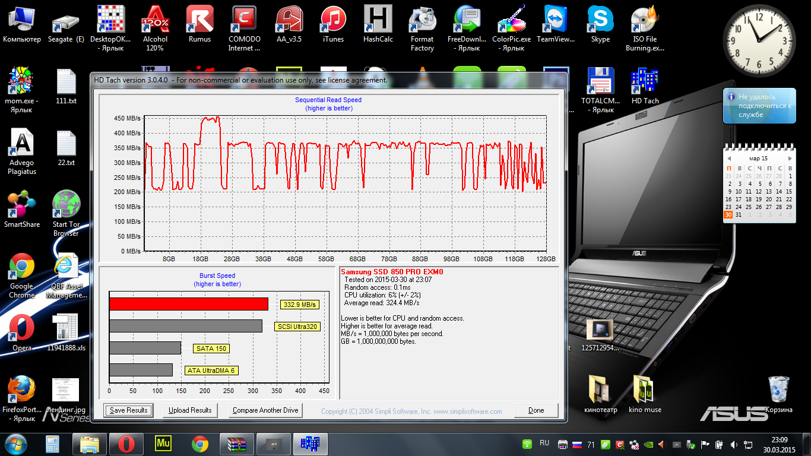This screenshot has height=456, width=811.
Task: Click the SATA 150 bar label
Action: (x=211, y=349)
